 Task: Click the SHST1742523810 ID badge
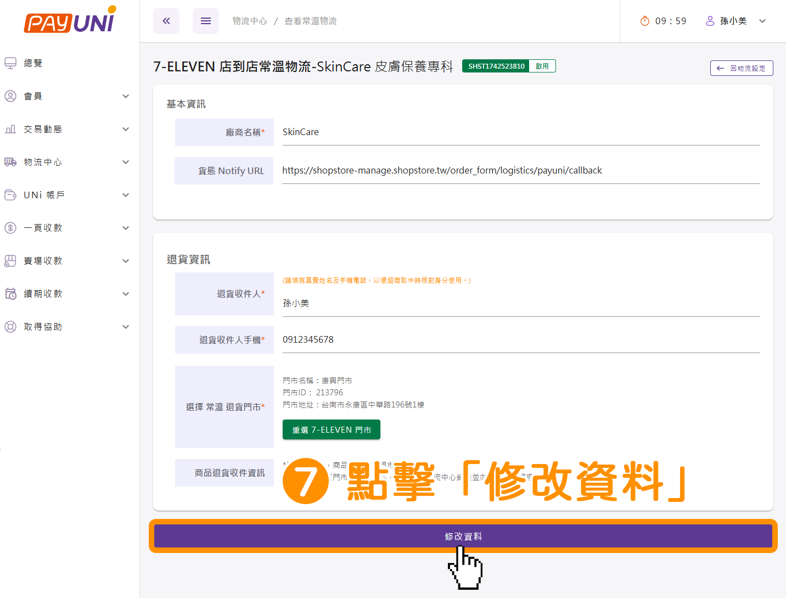click(496, 66)
